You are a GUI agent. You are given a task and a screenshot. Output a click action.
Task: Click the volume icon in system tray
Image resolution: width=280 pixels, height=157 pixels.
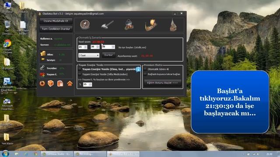point(258,154)
